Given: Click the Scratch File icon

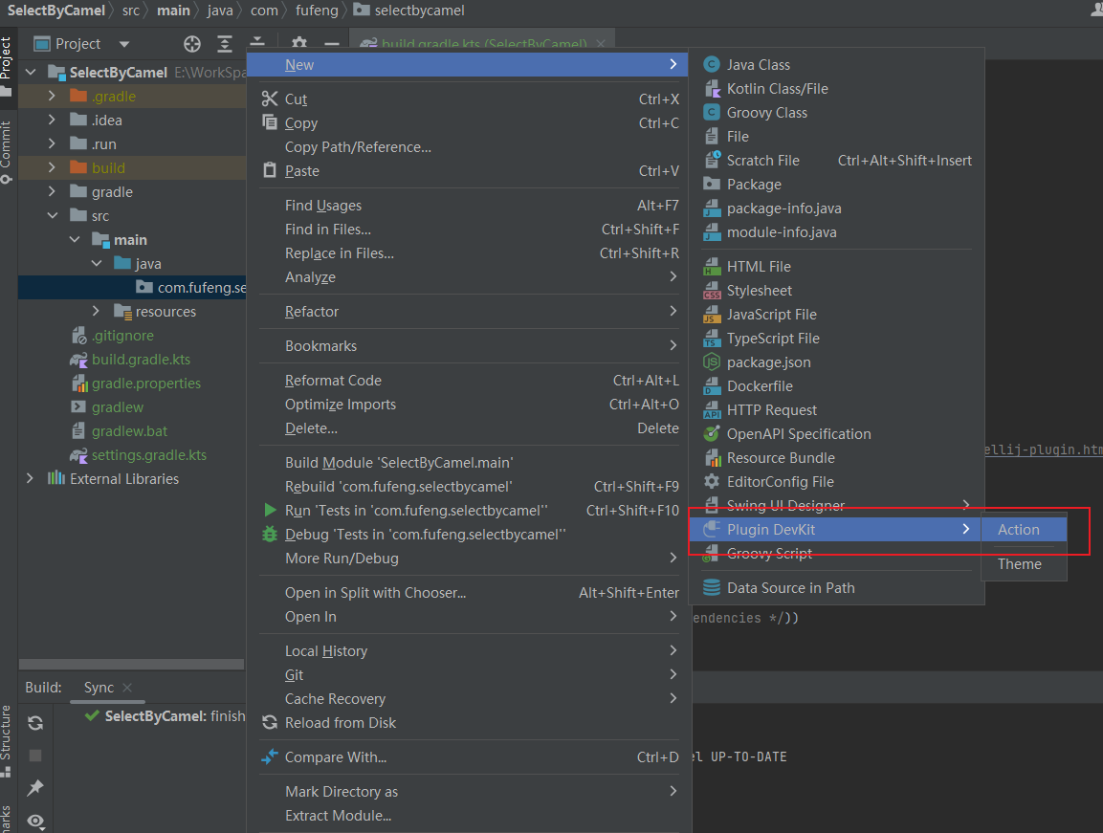Looking at the screenshot, I should click(x=712, y=161).
